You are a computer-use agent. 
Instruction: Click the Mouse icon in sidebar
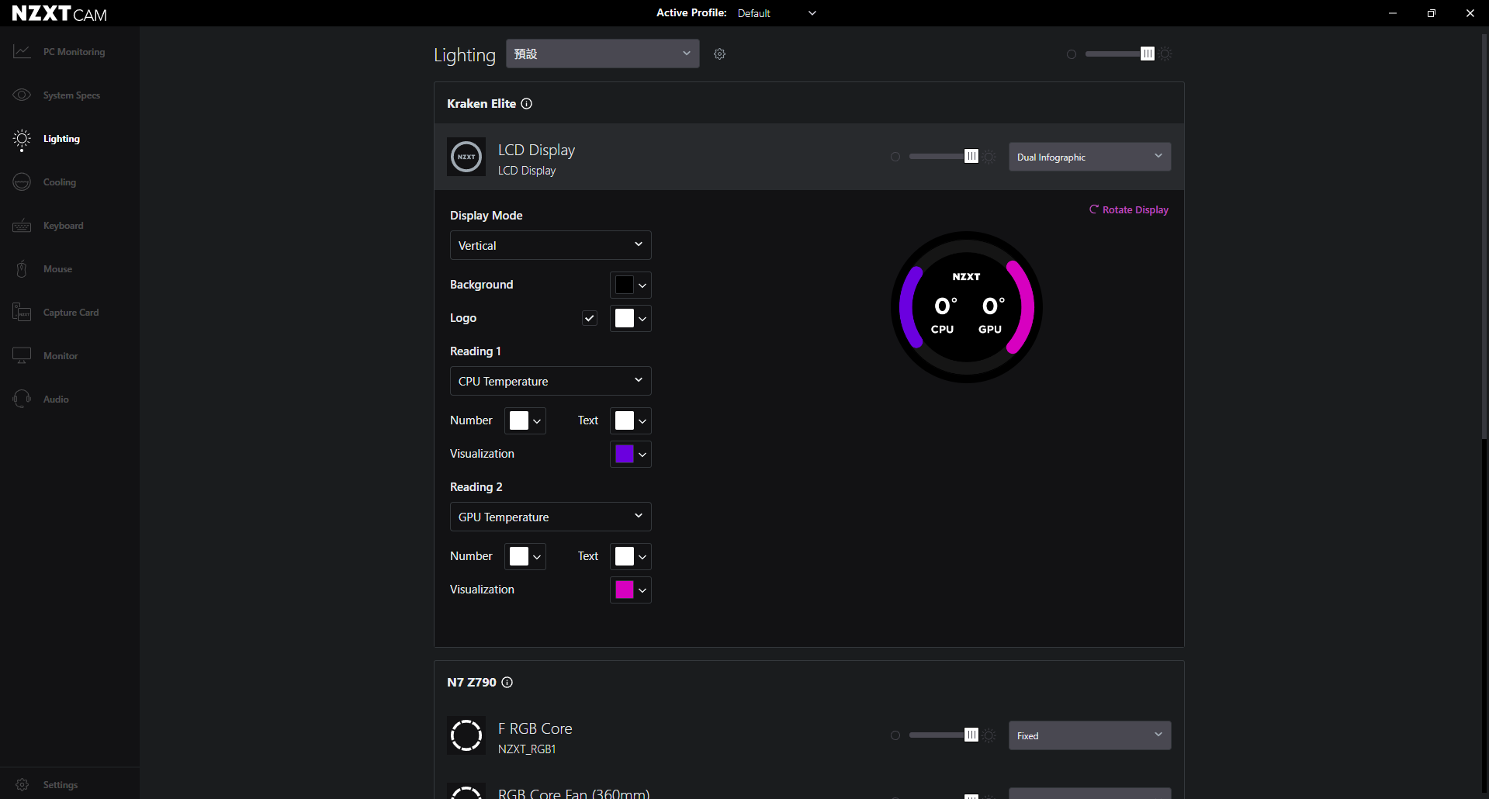tap(22, 269)
